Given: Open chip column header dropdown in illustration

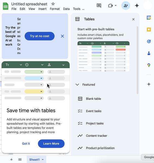Looking at the screenshot, I should click(42, 65).
